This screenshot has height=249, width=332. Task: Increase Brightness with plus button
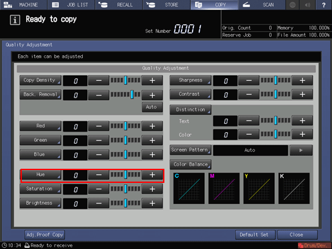[152, 203]
